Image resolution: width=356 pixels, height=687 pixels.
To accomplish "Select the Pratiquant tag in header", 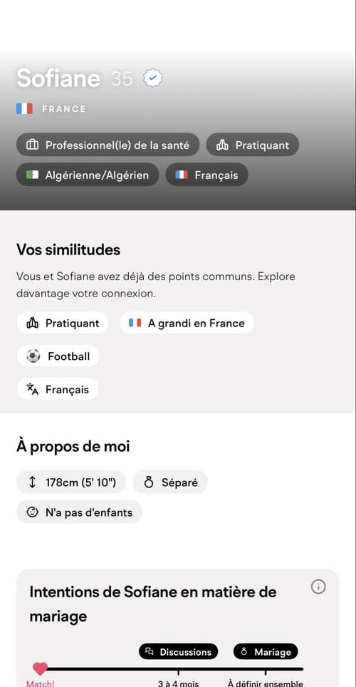I will (x=253, y=145).
